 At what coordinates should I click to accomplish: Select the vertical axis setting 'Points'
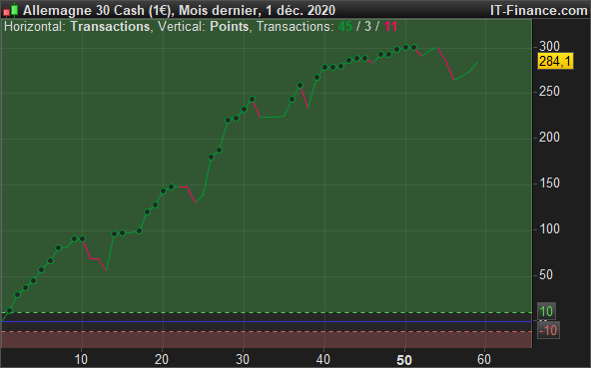(x=230, y=27)
